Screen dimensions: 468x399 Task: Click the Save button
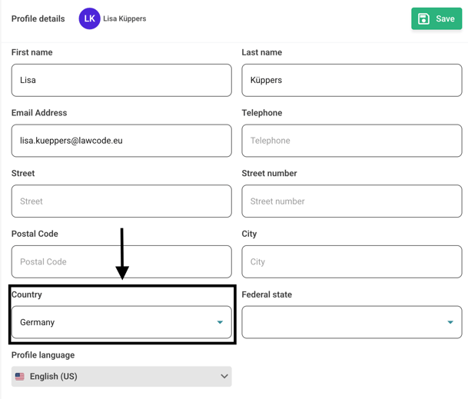coord(436,18)
